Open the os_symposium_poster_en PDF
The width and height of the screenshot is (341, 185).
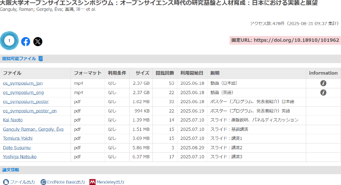[x=30, y=111]
